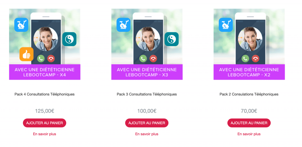This screenshot has width=302, height=147.
Task: Click the dietitian portrait on X3 pack
Action: pos(148,39)
